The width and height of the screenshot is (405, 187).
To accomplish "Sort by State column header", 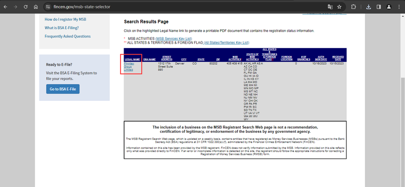I will click(x=201, y=59).
